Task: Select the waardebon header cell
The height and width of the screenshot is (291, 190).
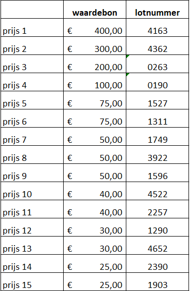Action: [94, 10]
